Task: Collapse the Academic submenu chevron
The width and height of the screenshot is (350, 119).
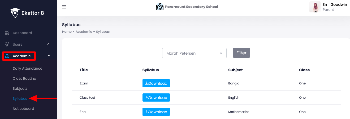Action: pyautogui.click(x=49, y=56)
